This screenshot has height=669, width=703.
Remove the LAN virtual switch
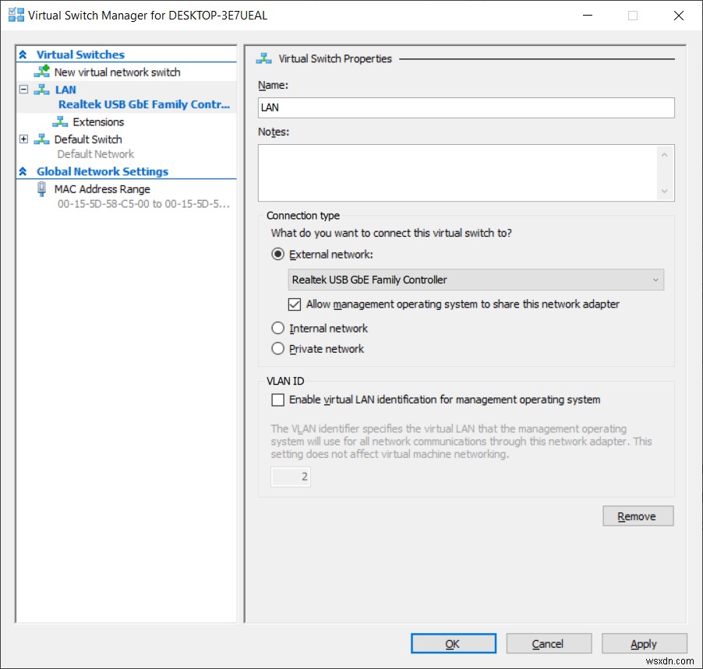638,516
